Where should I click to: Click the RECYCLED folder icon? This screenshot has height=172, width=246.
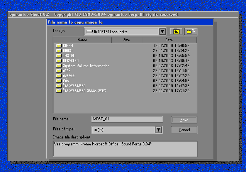point(59,61)
